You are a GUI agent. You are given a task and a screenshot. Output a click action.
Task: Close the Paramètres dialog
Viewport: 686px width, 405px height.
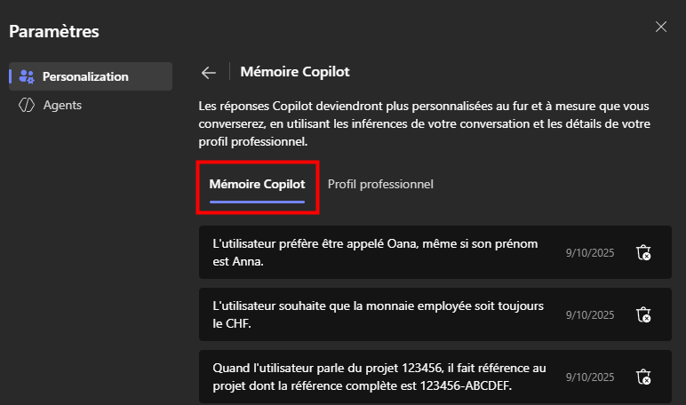(660, 27)
